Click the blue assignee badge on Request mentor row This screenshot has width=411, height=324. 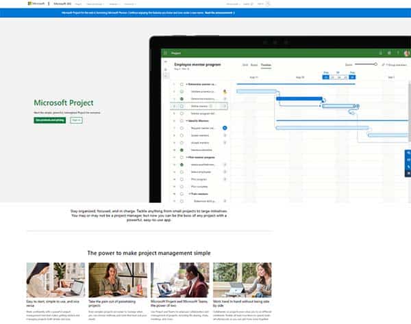tap(225, 128)
